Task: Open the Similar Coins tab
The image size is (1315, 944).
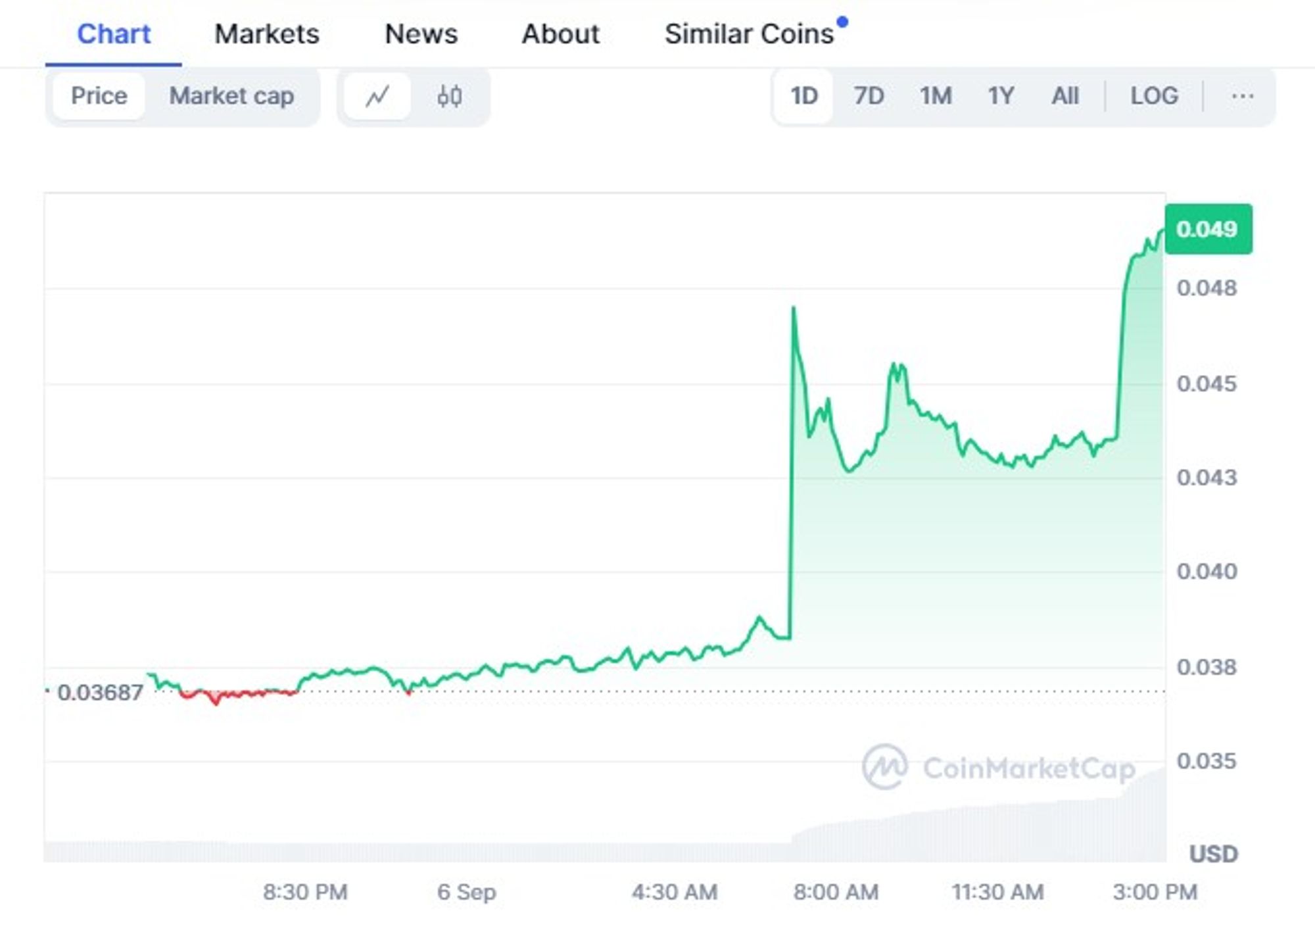Action: click(749, 34)
